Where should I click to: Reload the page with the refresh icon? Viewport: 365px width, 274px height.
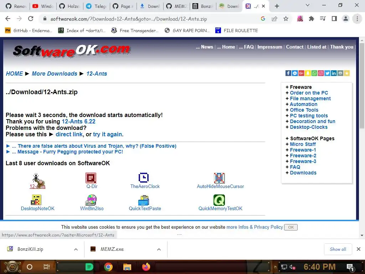click(31, 19)
